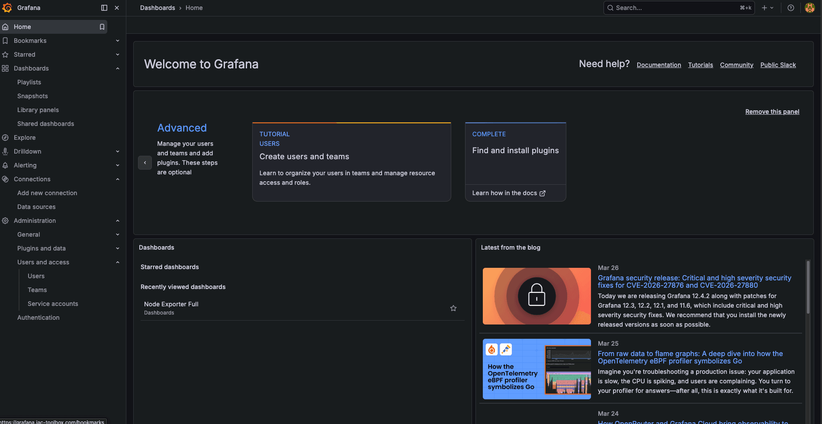Expand the Bookmarks section chevron

point(118,41)
